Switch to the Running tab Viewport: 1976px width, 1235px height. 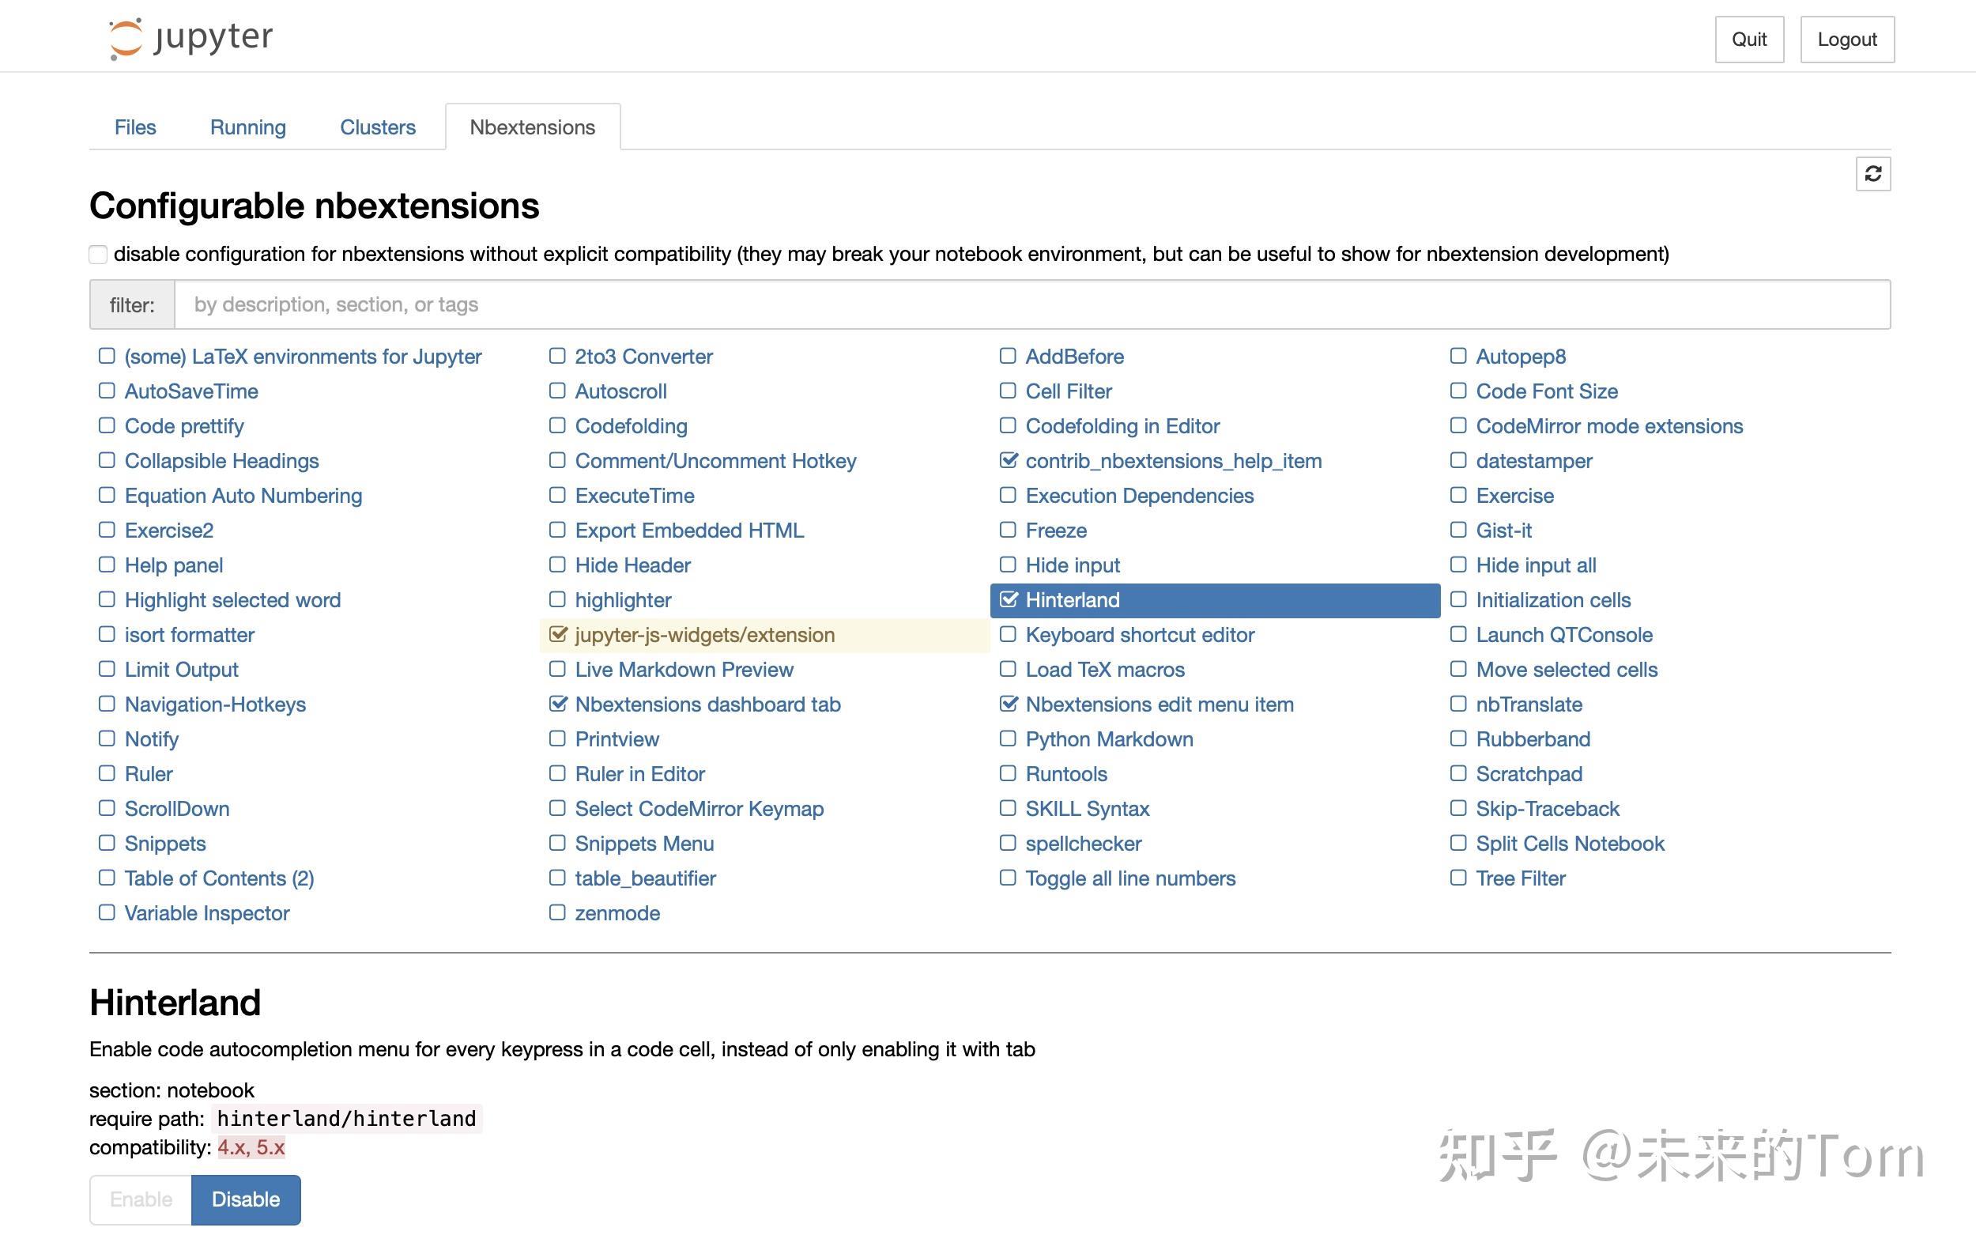[x=247, y=127]
